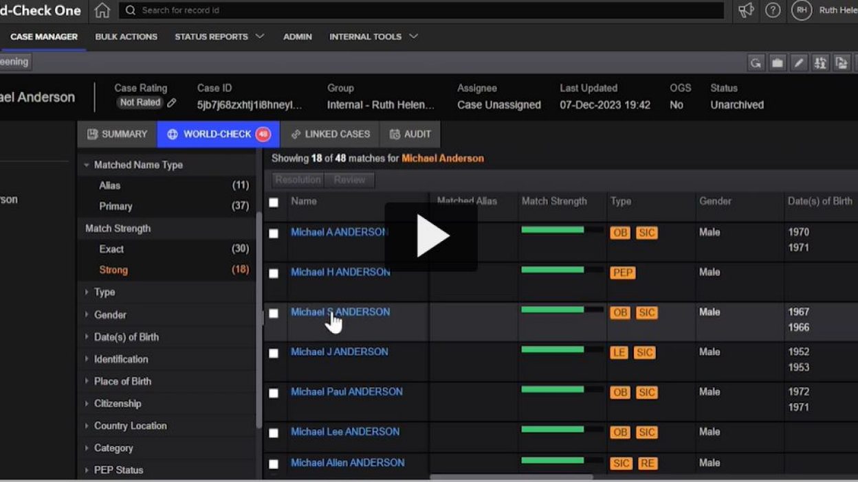Open the Audit tab
The height and width of the screenshot is (482, 858).
(410, 134)
